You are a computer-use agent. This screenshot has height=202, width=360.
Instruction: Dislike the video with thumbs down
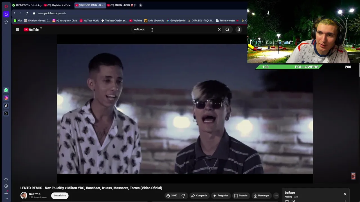[183, 196]
